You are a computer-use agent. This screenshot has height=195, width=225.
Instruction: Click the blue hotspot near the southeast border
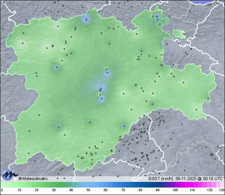pyautogui.click(x=123, y=126)
